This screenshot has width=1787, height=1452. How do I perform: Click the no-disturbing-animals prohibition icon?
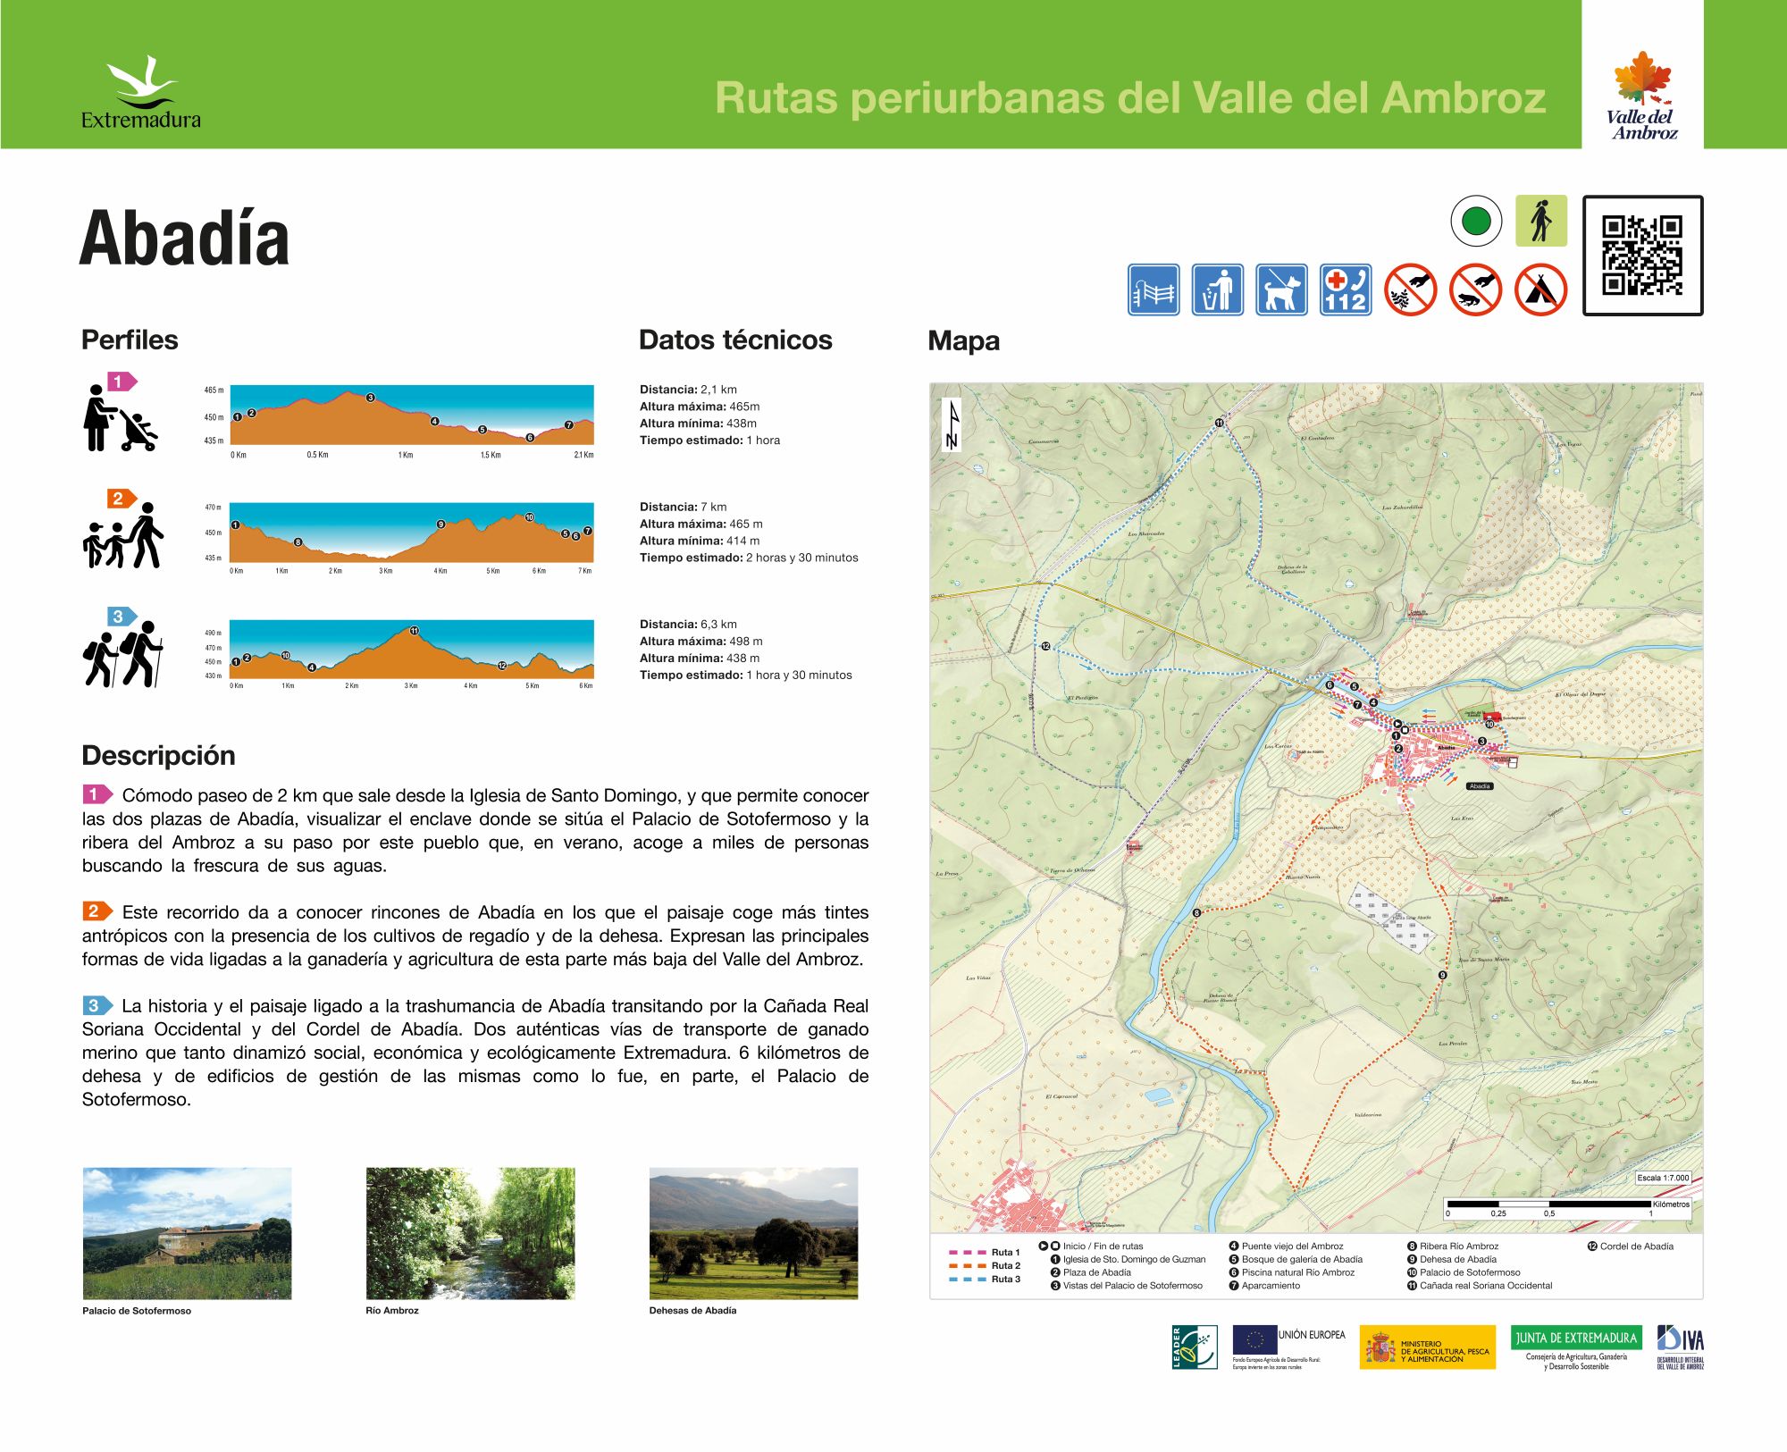(1475, 290)
